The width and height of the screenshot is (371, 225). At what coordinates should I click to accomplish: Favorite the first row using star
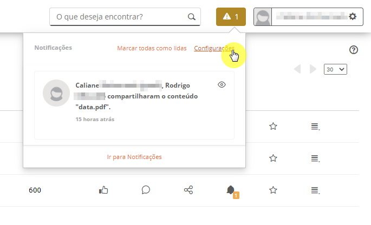pyautogui.click(x=273, y=126)
